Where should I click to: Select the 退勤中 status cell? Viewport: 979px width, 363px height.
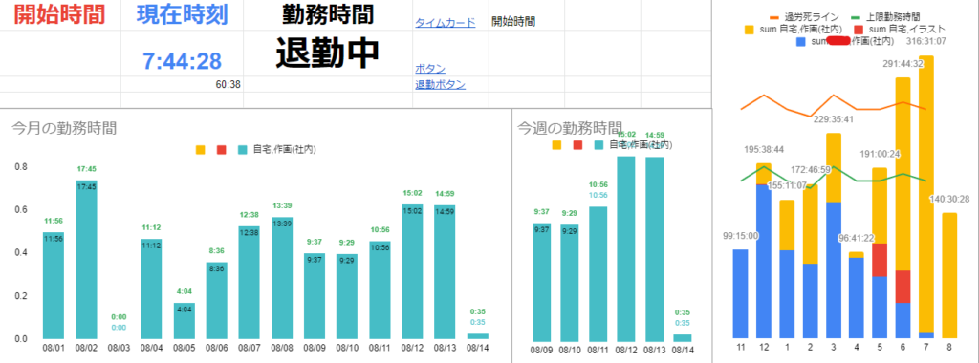point(328,53)
